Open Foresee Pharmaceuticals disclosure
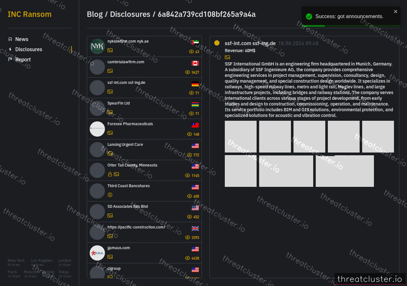Screen dimensions: 407x286 tap(144, 129)
